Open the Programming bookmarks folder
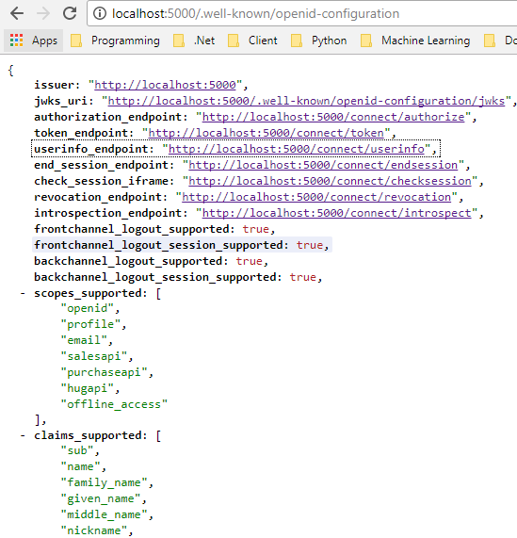Viewport: 517px width, 538px height. click(115, 41)
